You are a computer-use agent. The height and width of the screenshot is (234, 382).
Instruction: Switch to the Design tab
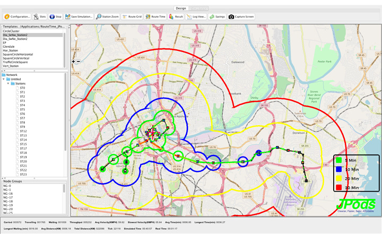click(x=181, y=8)
